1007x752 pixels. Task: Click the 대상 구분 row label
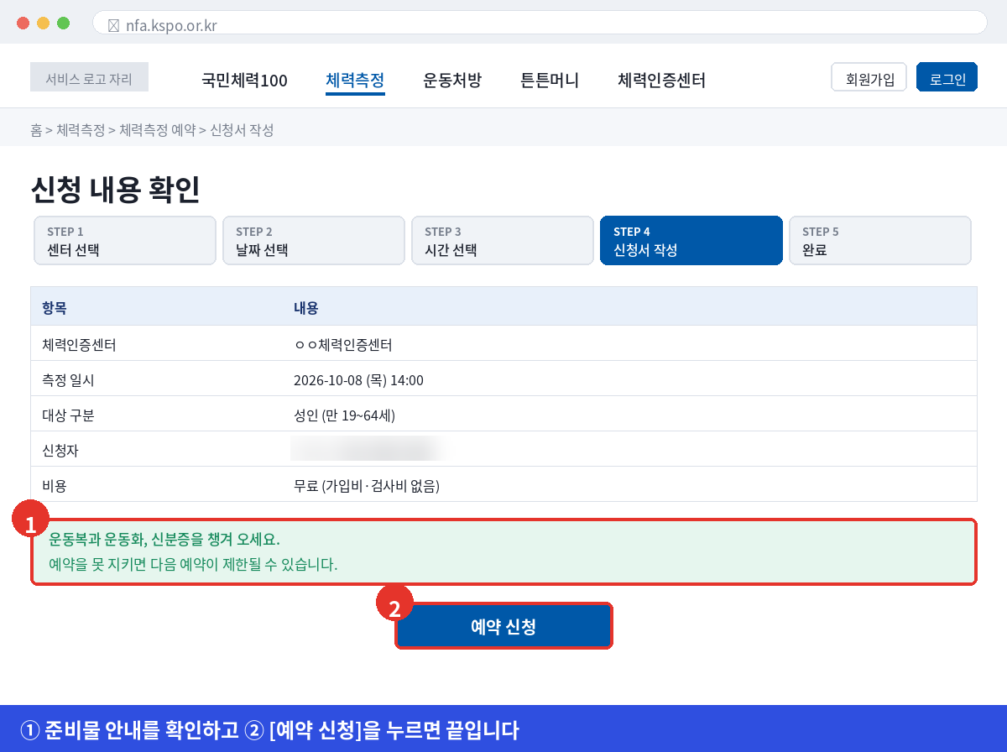point(68,415)
